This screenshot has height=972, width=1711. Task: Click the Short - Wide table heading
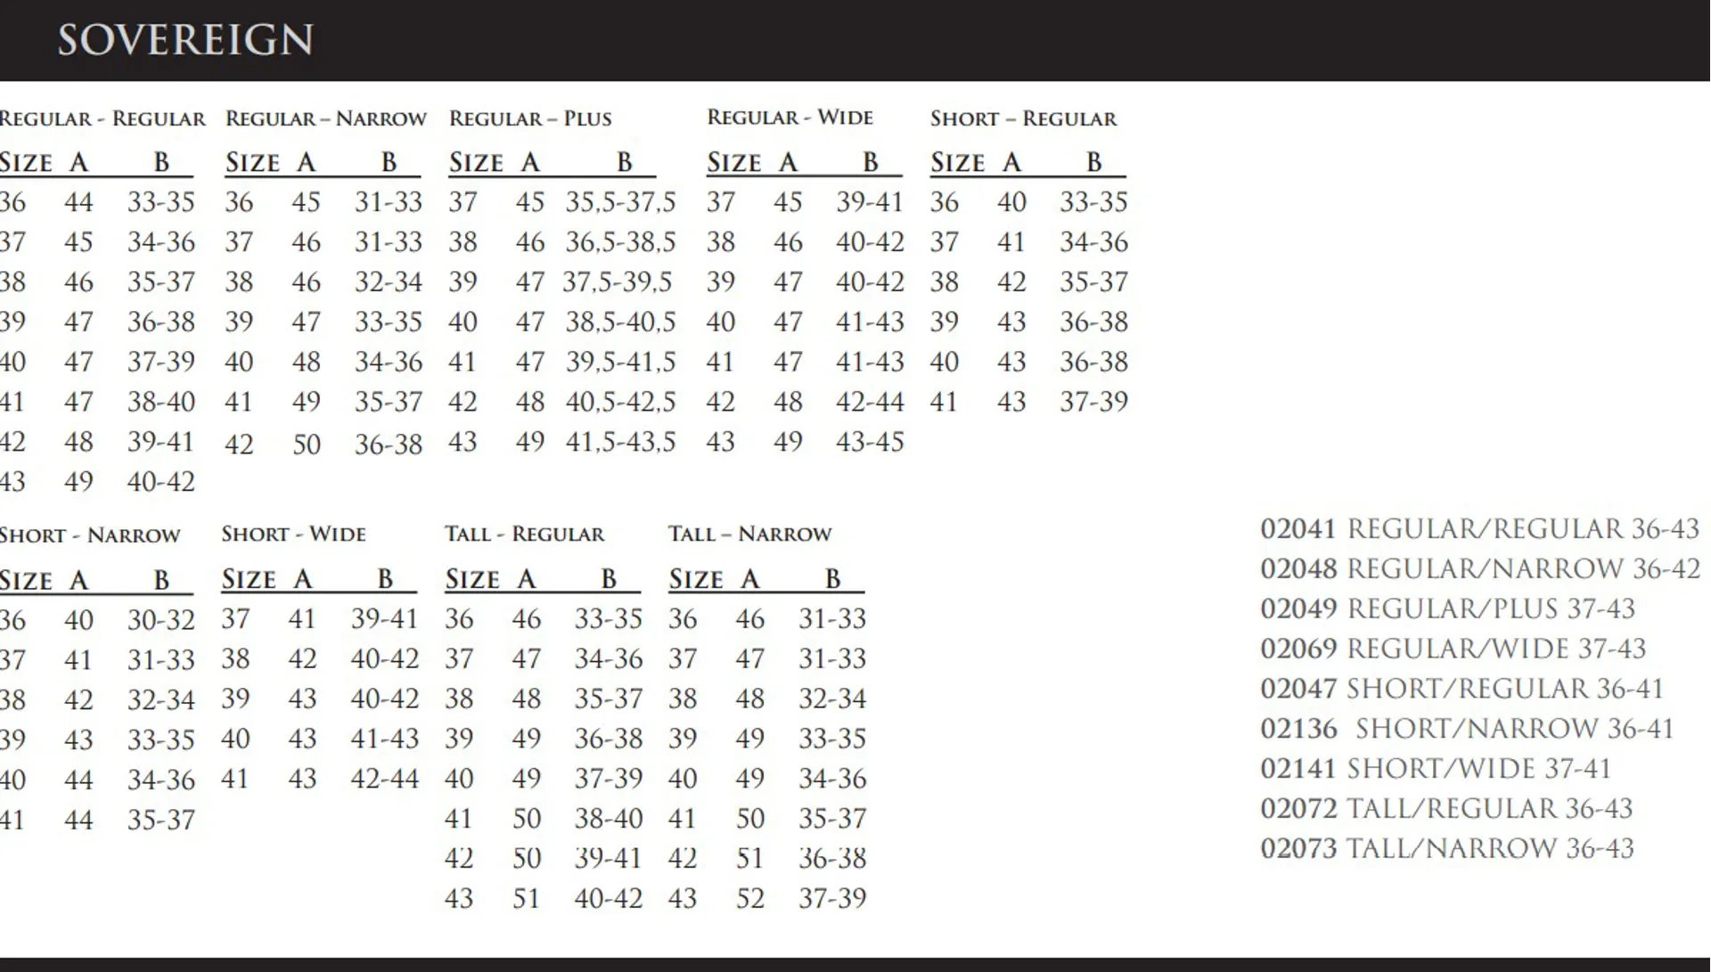293,534
